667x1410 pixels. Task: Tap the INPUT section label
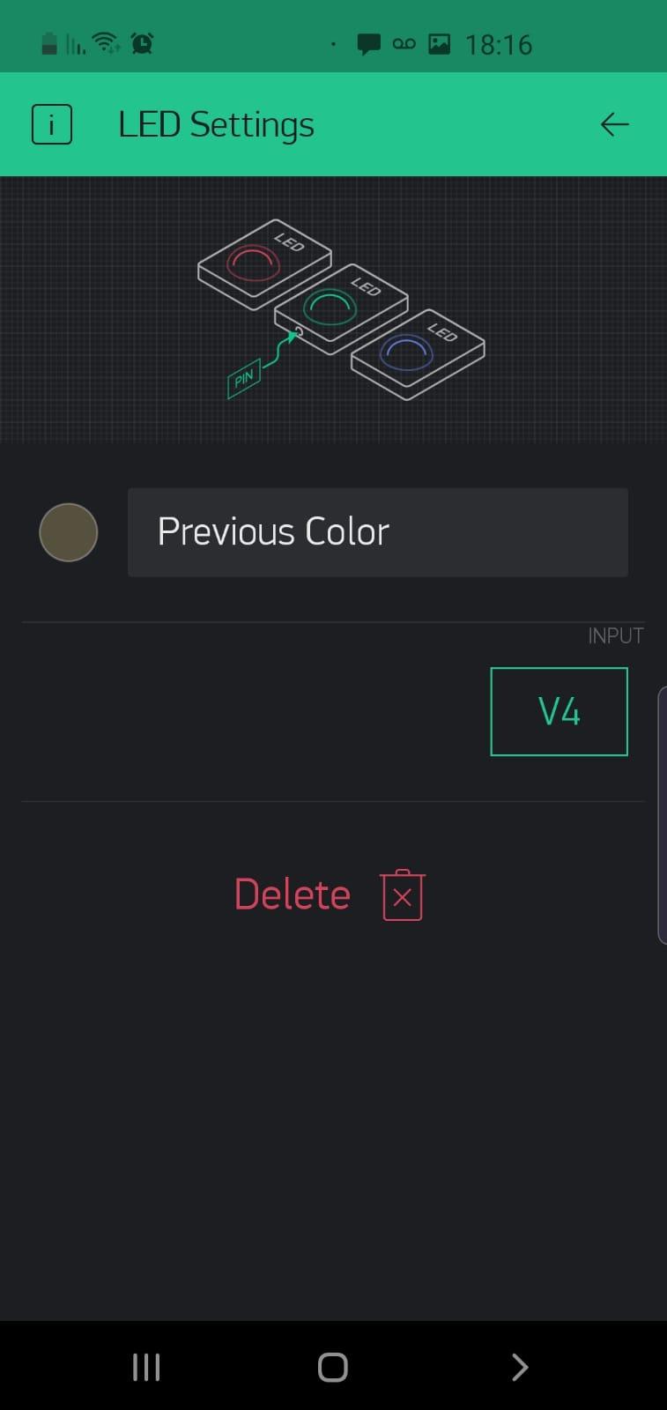click(615, 635)
